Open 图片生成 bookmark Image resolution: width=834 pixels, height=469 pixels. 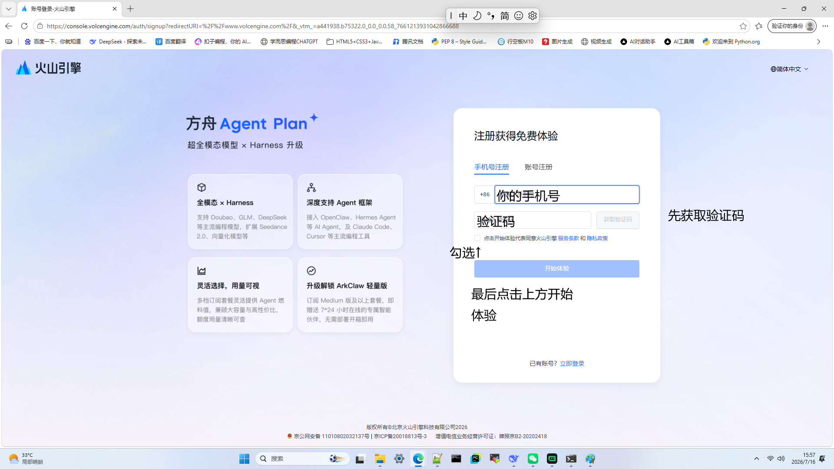[557, 42]
